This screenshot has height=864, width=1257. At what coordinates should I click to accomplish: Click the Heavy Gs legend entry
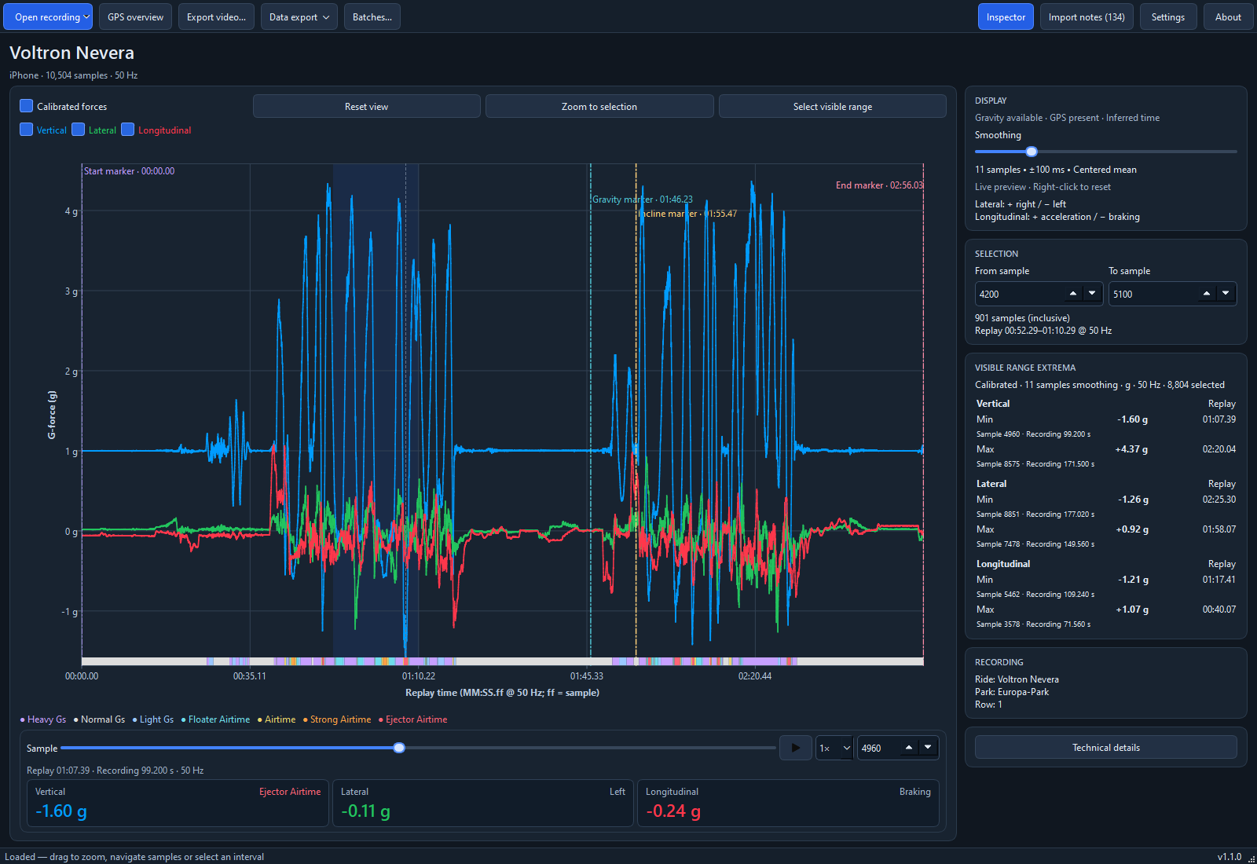click(43, 719)
